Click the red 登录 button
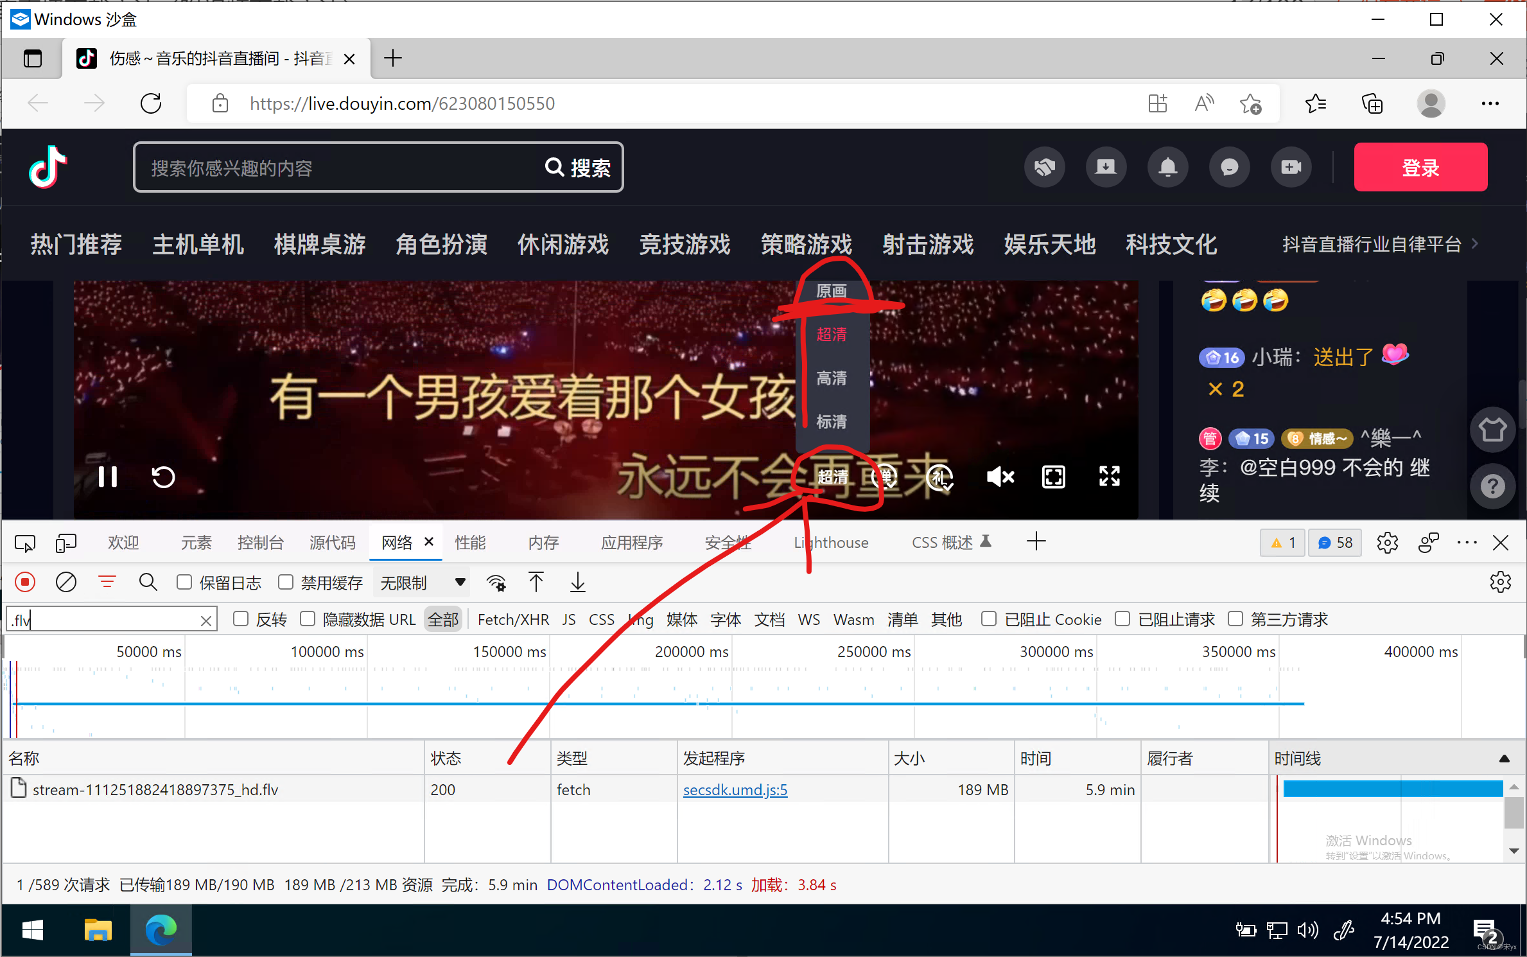Image resolution: width=1527 pixels, height=957 pixels. pos(1420,168)
